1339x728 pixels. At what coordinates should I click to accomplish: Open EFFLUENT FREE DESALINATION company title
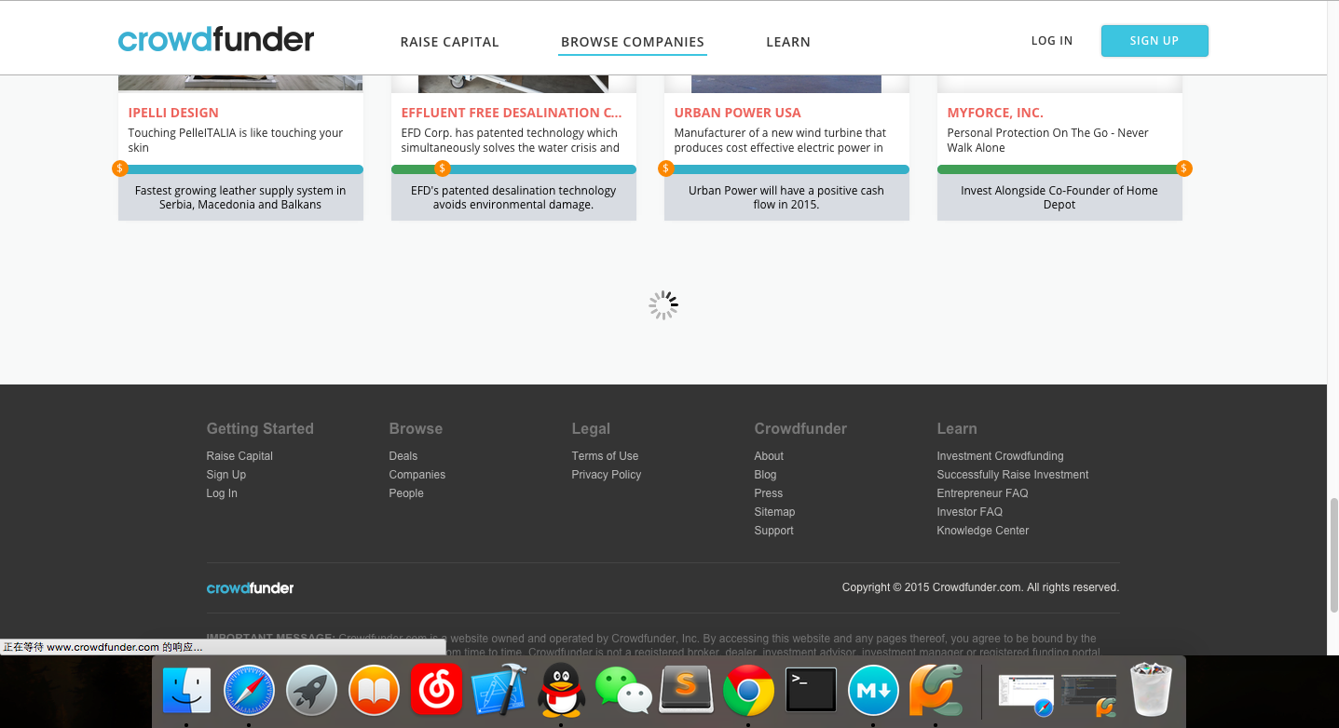[x=512, y=113]
